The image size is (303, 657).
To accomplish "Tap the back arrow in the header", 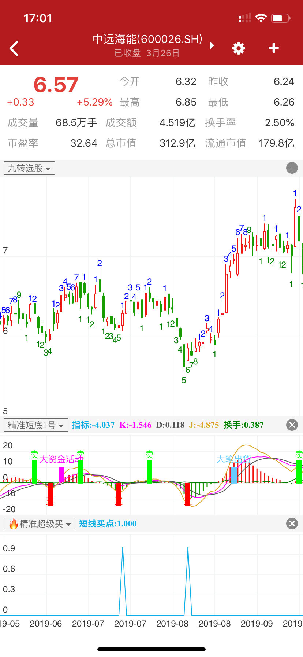I will click(14, 48).
